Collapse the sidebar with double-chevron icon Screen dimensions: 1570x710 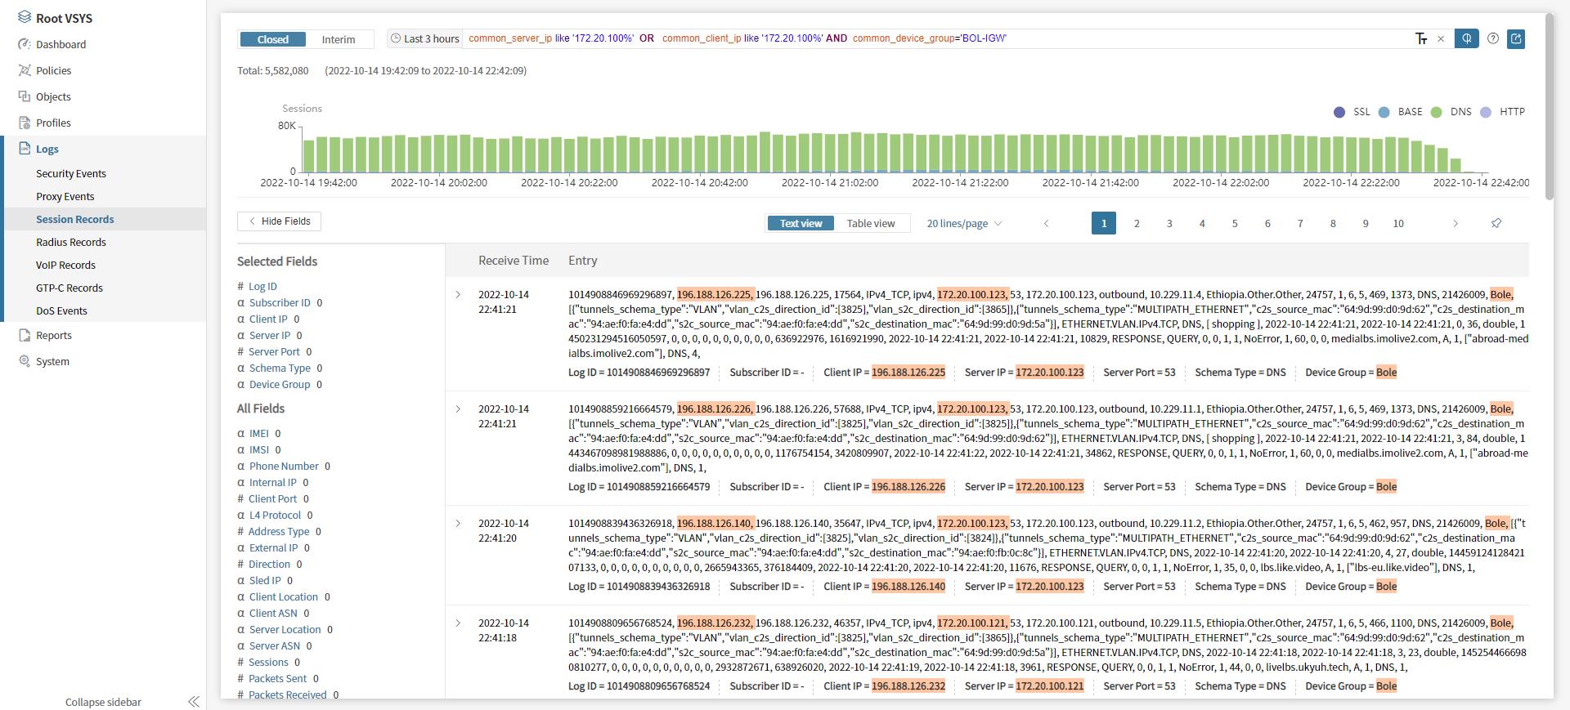[x=194, y=702]
